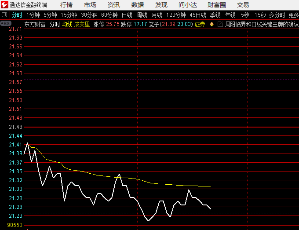Click the 通达信 red logo icon
299x230 pixels.
pyautogui.click(x=4, y=4)
